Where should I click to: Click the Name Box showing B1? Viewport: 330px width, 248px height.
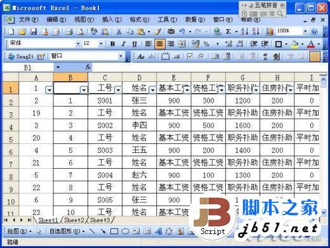28,68
